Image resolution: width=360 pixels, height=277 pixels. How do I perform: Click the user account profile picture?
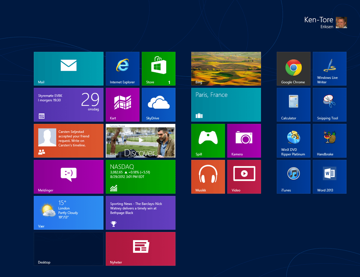pyautogui.click(x=341, y=22)
